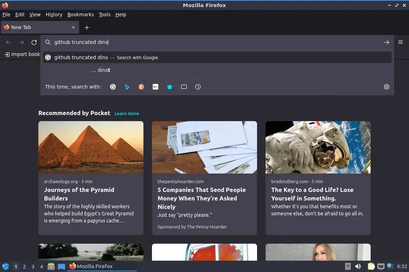The height and width of the screenshot is (272, 409).
Task: Click the eject tray icon
Action: point(348,266)
